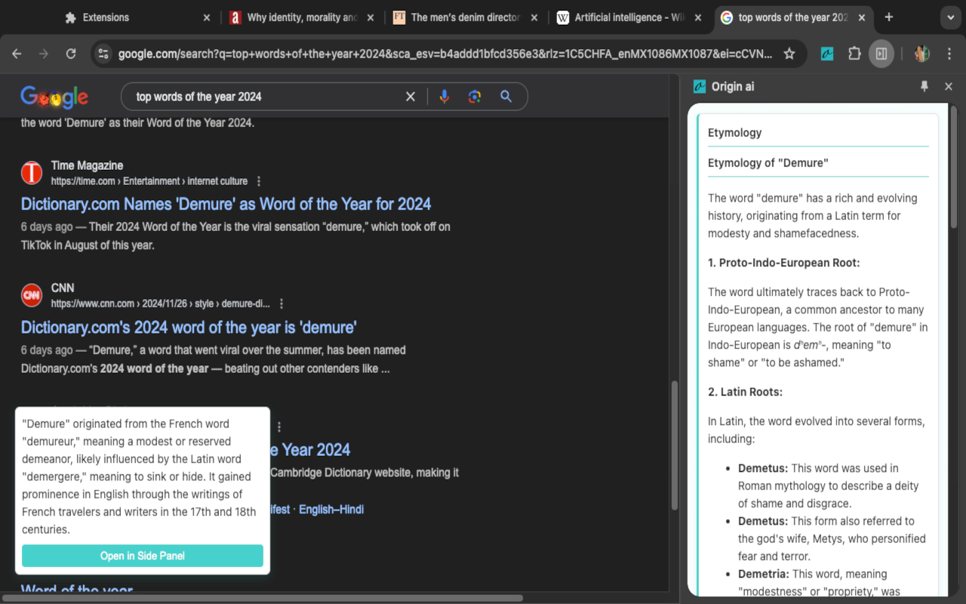
Task: Open CNN's '2024 word of the year' link
Action: (x=189, y=327)
